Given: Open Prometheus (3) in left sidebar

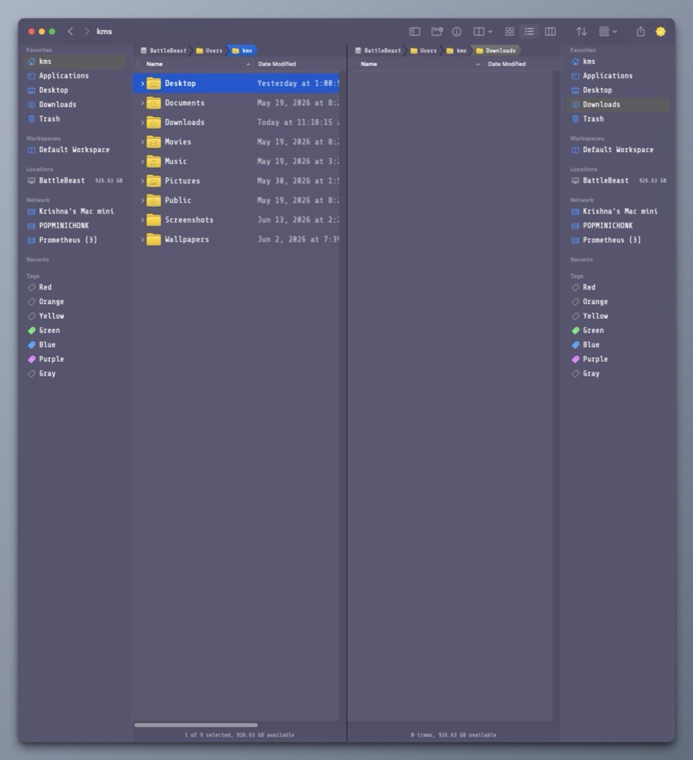Looking at the screenshot, I should (74, 240).
